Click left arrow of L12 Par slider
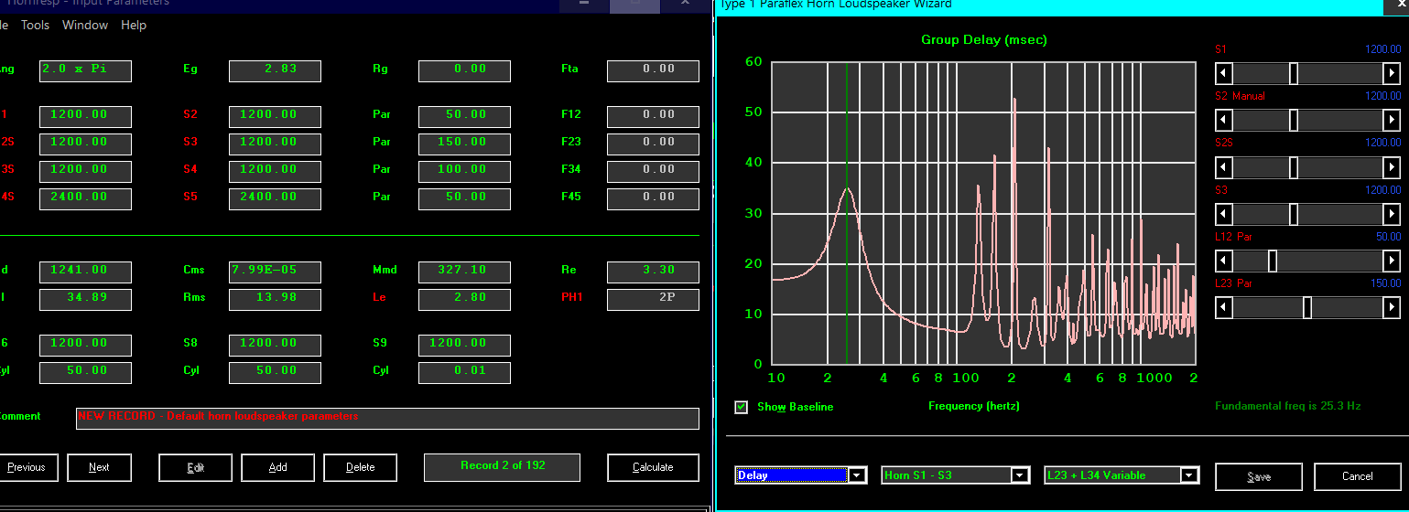The height and width of the screenshot is (512, 1409). click(1224, 261)
